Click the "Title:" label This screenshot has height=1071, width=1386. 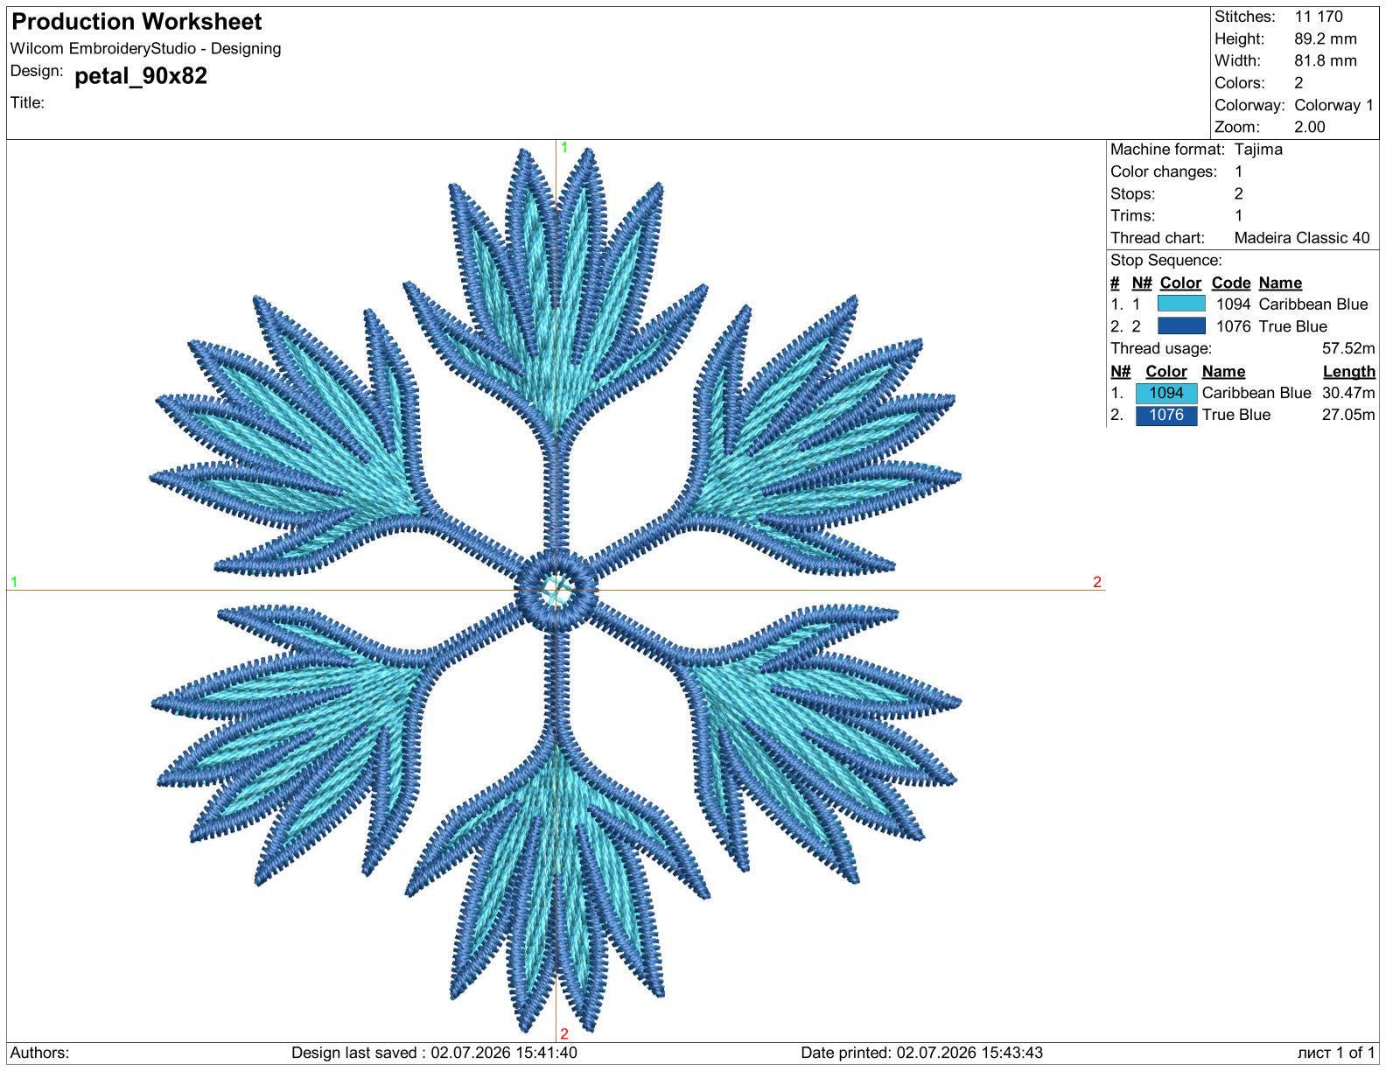(27, 102)
